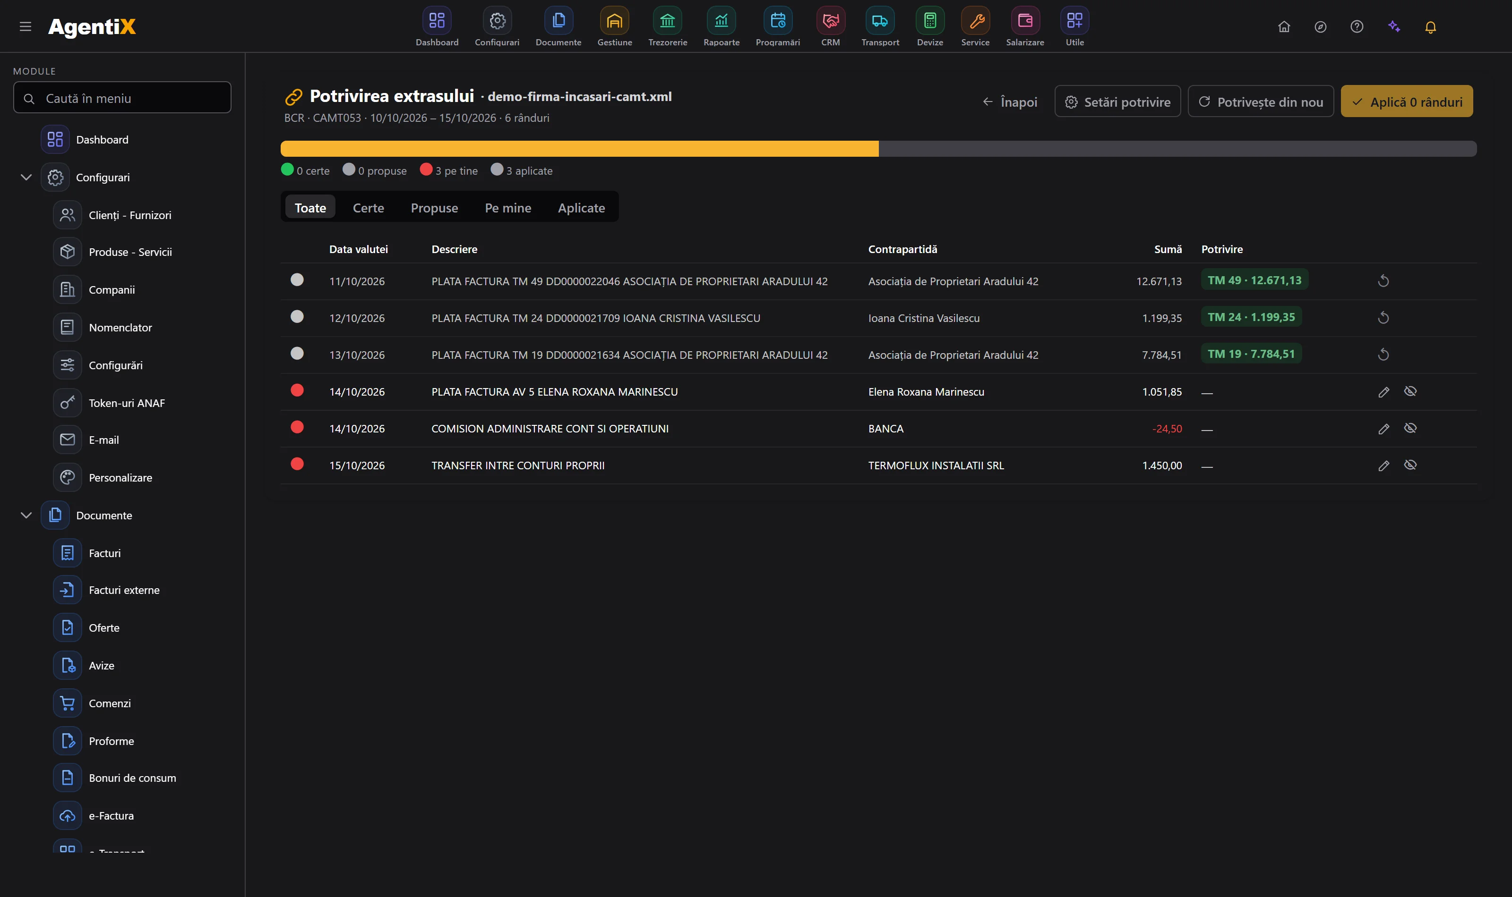Image resolution: width=1512 pixels, height=897 pixels.
Task: Click the notifications bell icon
Action: pos(1430,27)
